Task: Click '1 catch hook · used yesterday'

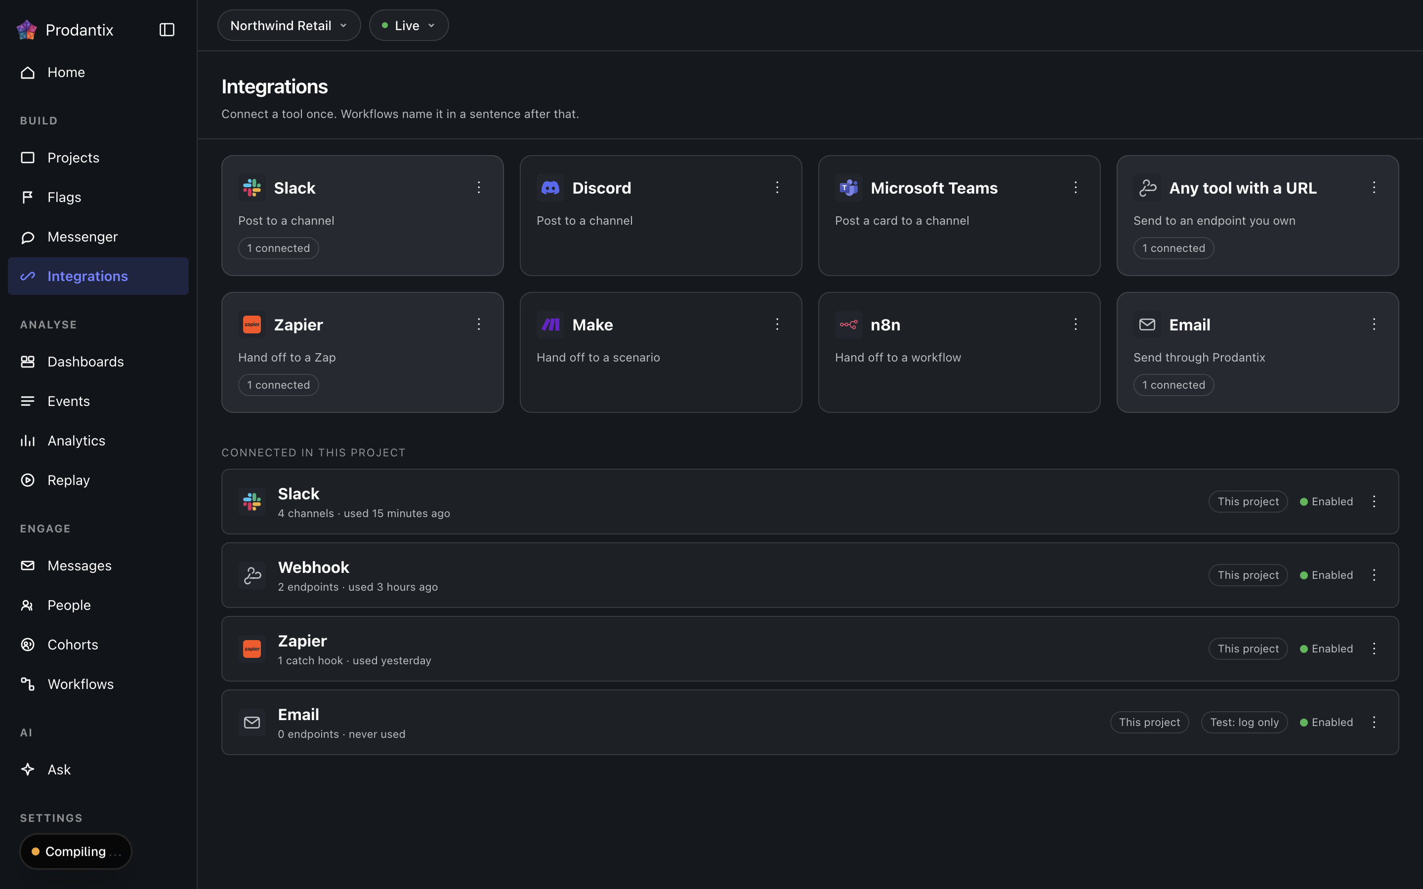Action: coord(355,660)
